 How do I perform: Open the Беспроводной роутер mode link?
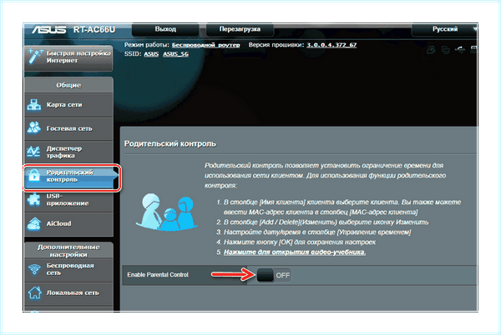[x=205, y=45]
